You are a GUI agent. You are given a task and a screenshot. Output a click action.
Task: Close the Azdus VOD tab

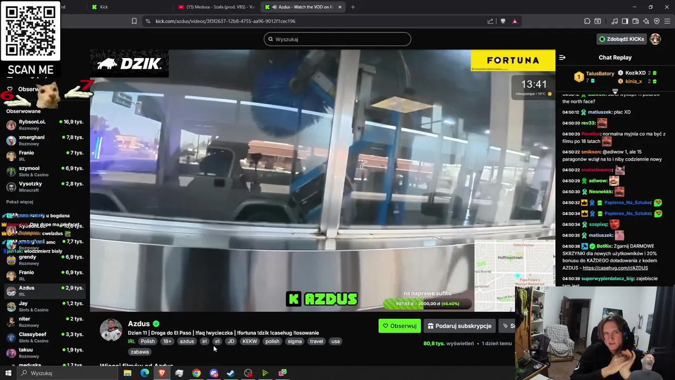tap(340, 7)
